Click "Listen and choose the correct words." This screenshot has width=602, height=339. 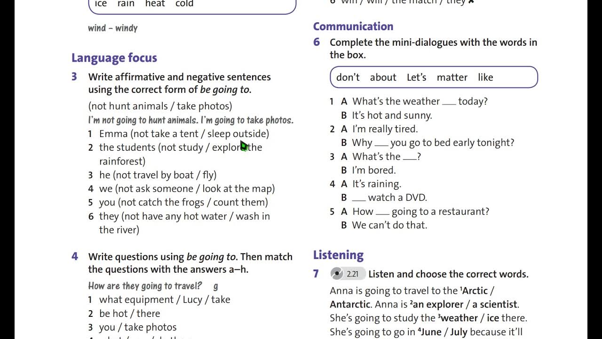point(448,274)
